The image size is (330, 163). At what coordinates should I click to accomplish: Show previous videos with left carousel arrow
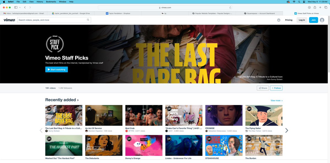41,130
